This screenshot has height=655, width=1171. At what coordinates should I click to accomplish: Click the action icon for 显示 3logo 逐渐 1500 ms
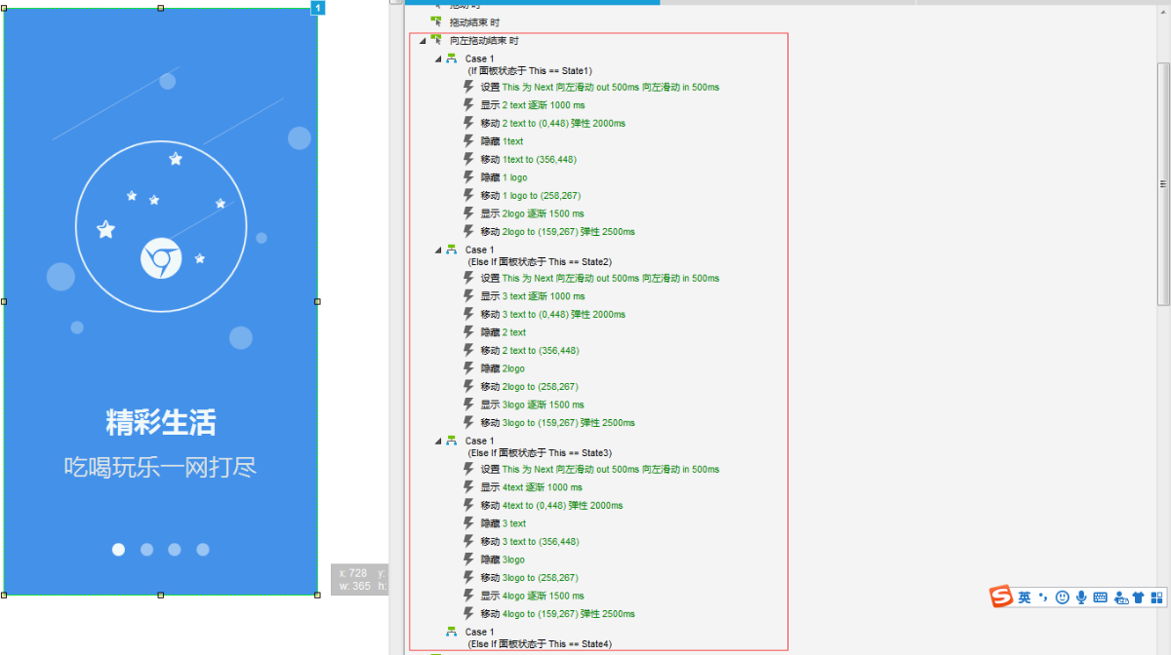click(468, 404)
